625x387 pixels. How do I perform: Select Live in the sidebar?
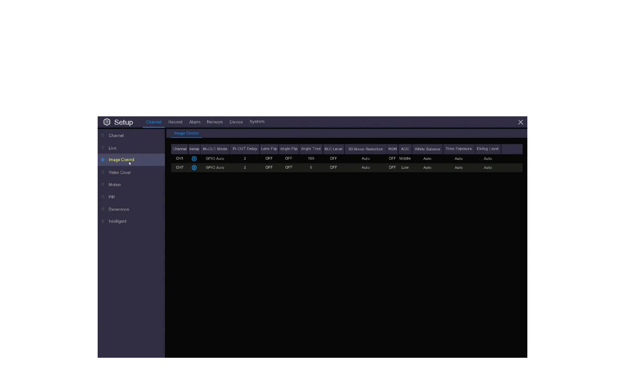tap(112, 148)
